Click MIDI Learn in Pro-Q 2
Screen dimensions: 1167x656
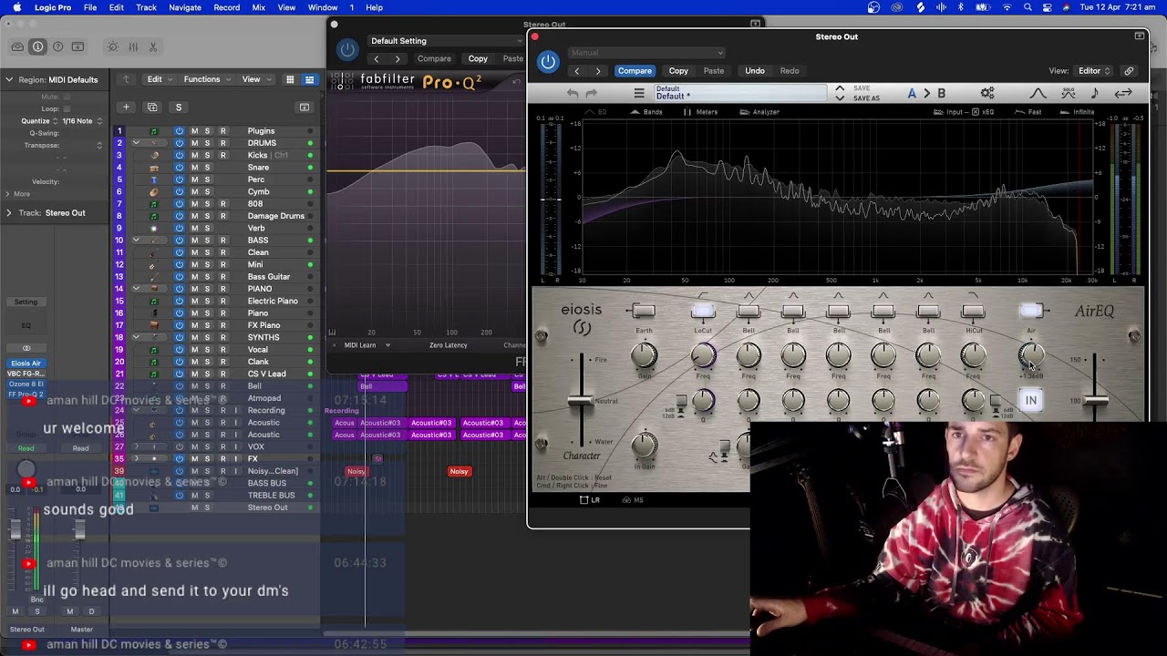pos(360,345)
